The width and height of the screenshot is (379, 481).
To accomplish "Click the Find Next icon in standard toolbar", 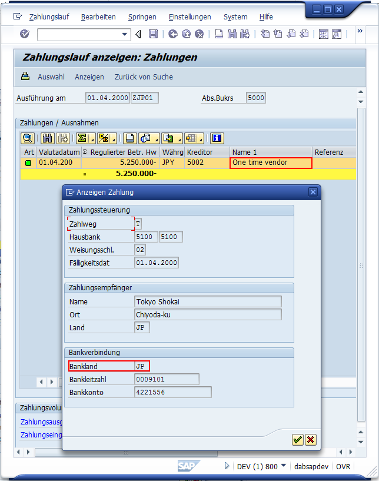I will (x=245, y=34).
